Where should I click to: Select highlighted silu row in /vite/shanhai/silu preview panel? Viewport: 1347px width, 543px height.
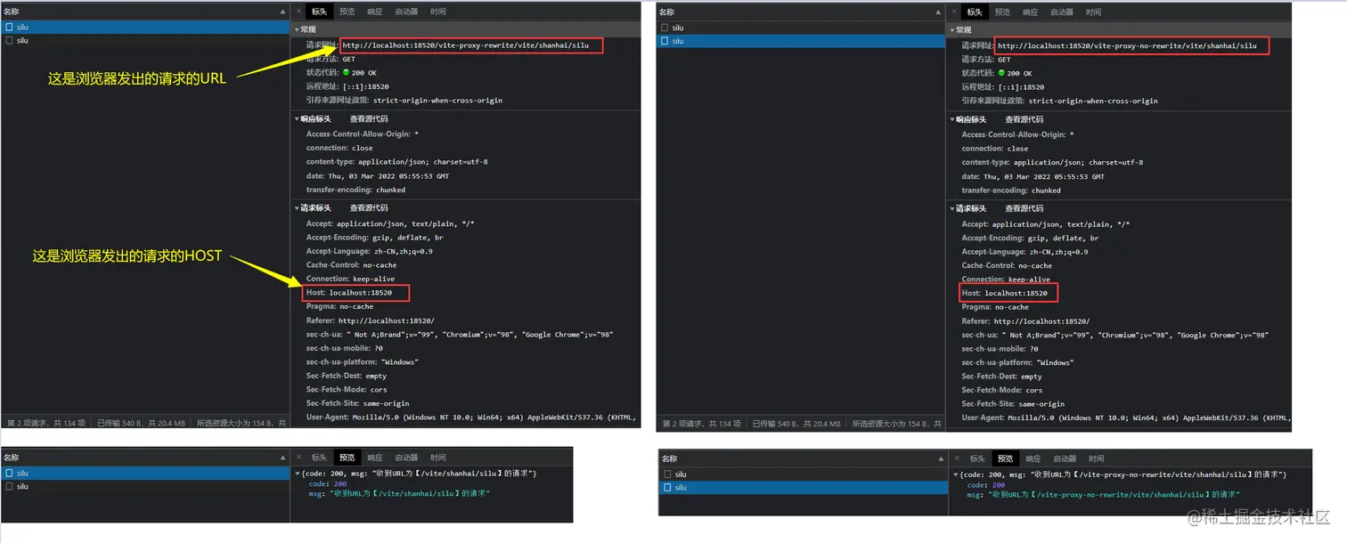[x=145, y=474]
